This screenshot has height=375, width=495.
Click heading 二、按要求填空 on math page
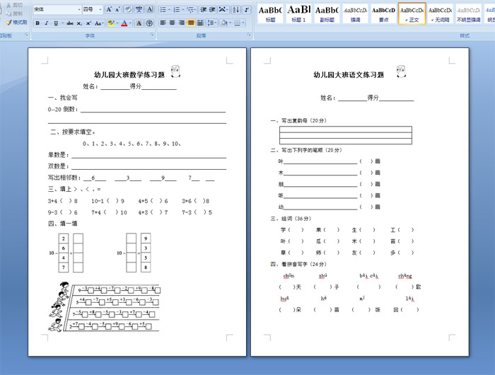click(73, 132)
